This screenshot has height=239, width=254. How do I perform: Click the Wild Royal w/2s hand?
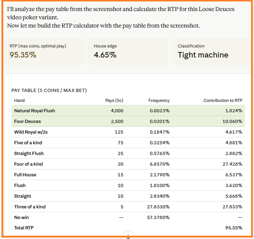point(31,132)
